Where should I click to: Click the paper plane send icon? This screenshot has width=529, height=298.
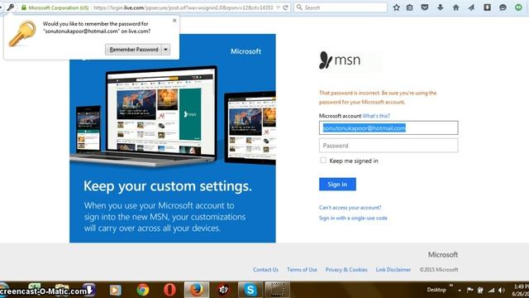pos(471,7)
